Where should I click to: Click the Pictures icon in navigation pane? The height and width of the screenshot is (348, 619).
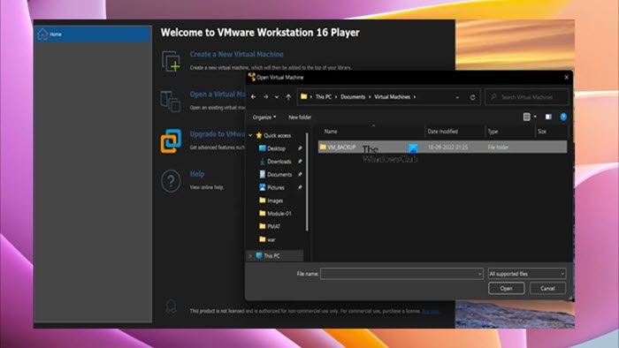point(262,187)
